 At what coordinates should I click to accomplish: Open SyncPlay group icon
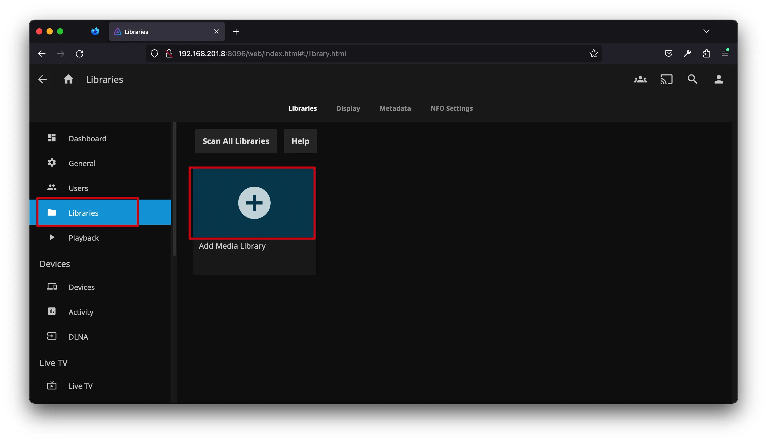640,79
